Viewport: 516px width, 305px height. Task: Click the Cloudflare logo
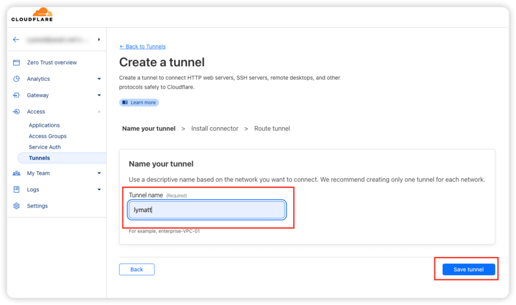click(x=32, y=14)
